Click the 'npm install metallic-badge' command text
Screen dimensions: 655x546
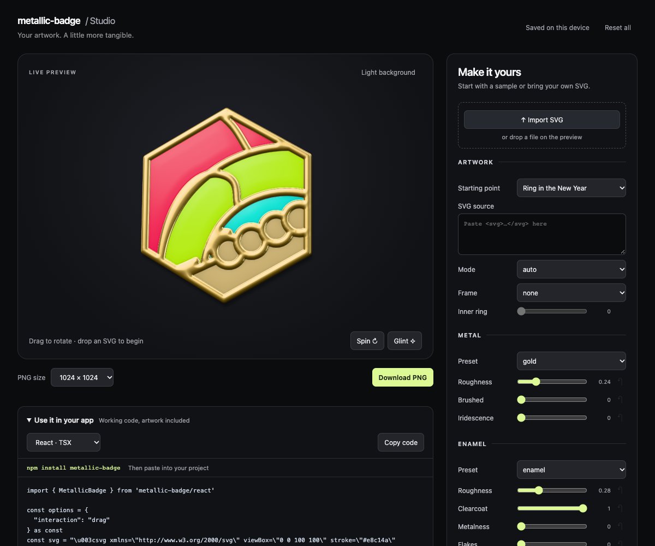(x=73, y=468)
